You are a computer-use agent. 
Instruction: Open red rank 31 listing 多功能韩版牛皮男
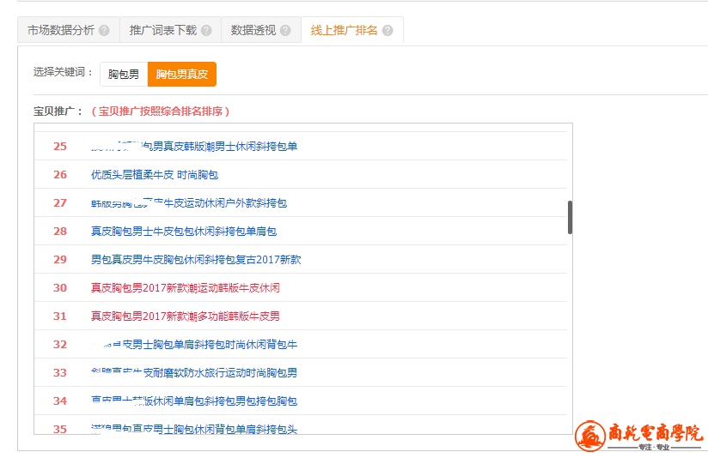[x=186, y=316]
